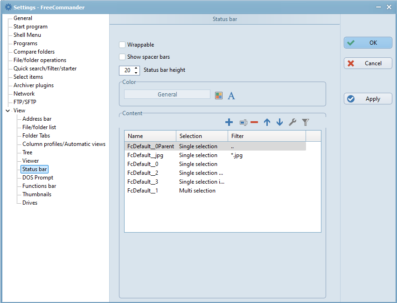Open Tree settings under View
Image resolution: width=397 pixels, height=303 pixels.
[27, 152]
